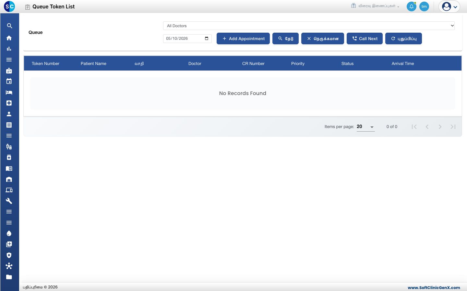467x291 pixels.
Task: Open the bar chart dashboard icon
Action: (x=9, y=49)
